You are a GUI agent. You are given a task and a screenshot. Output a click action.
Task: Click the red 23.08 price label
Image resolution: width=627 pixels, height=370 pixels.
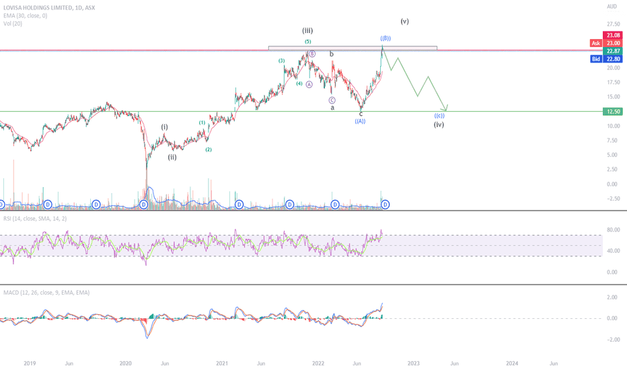pos(613,35)
